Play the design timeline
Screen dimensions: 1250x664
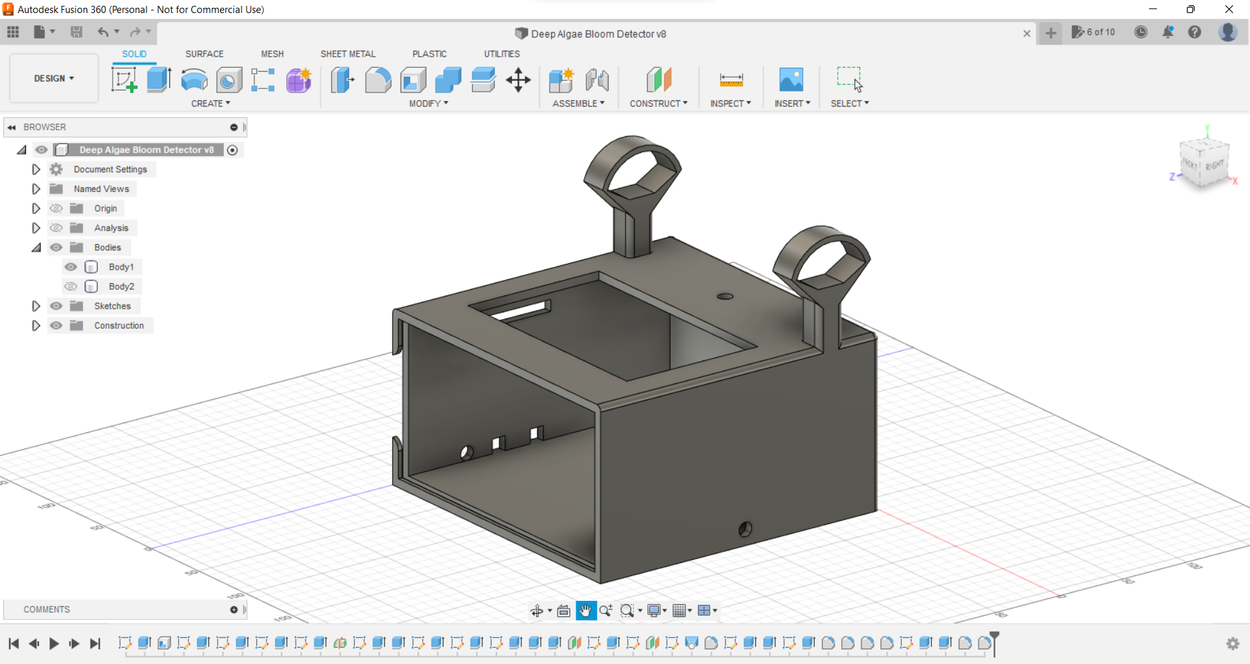[54, 644]
